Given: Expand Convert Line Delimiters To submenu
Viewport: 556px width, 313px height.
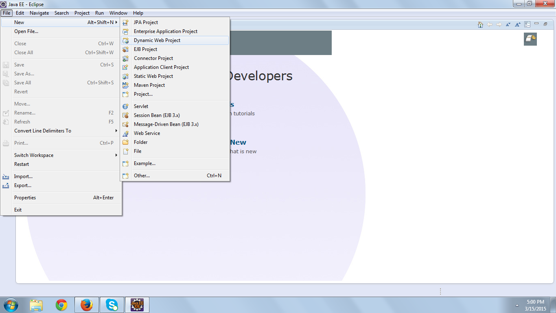Looking at the screenshot, I should coord(61,131).
